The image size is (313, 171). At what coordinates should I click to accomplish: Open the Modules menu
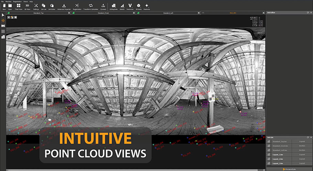8,1
